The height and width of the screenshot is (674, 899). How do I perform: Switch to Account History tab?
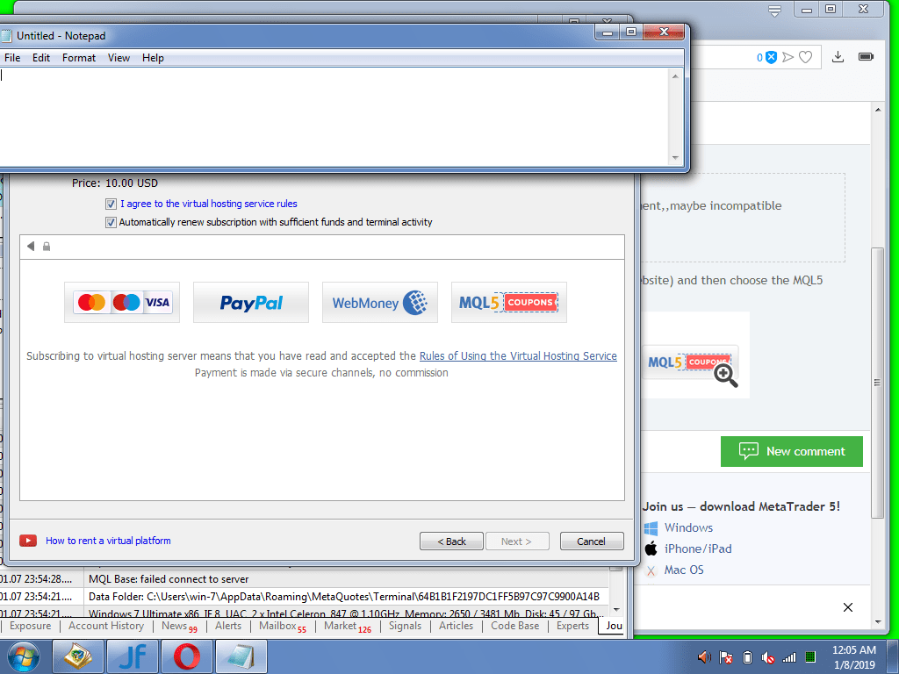pos(106,626)
